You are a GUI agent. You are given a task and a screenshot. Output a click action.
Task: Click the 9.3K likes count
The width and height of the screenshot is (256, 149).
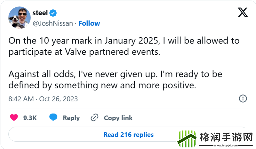tap(30, 118)
